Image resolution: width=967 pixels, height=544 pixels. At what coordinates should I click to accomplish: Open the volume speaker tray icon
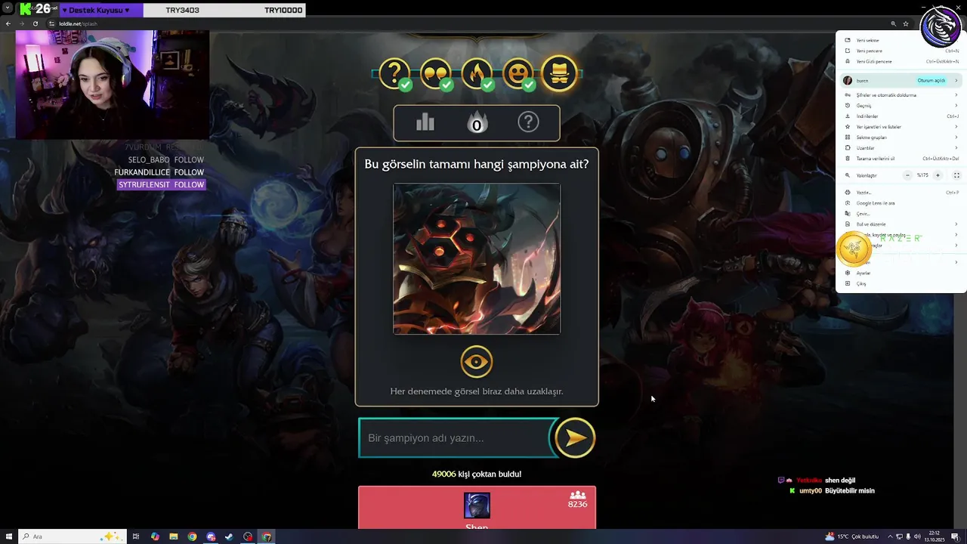(917, 536)
